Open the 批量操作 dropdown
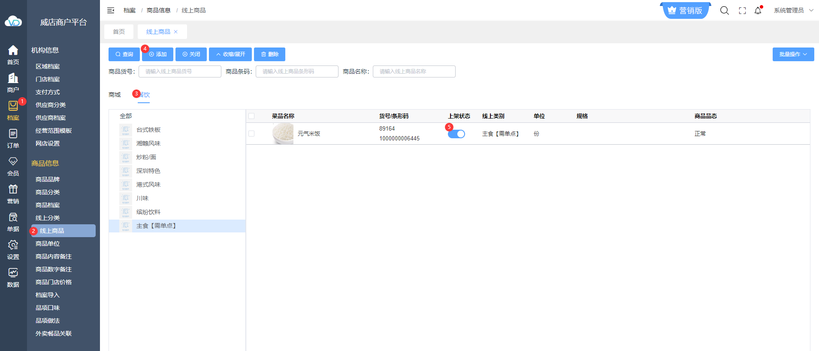This screenshot has height=351, width=819. point(793,54)
